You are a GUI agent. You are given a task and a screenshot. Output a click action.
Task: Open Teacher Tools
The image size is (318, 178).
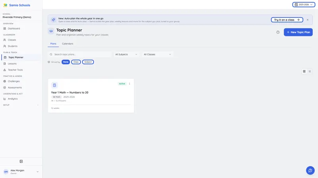(15, 70)
